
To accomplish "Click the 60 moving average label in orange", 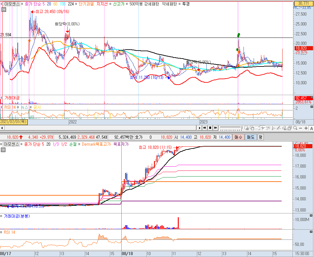I will pos(55,4).
